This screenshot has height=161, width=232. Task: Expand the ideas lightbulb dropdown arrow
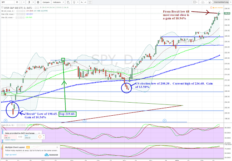pos(78,2)
